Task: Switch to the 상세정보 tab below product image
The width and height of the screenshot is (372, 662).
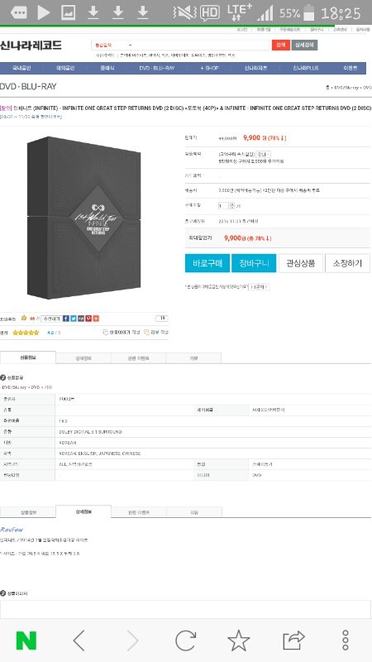Action: tap(83, 358)
